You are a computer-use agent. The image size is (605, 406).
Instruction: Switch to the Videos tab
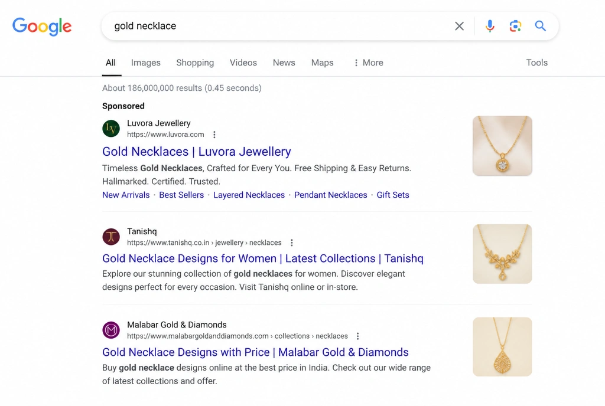243,63
